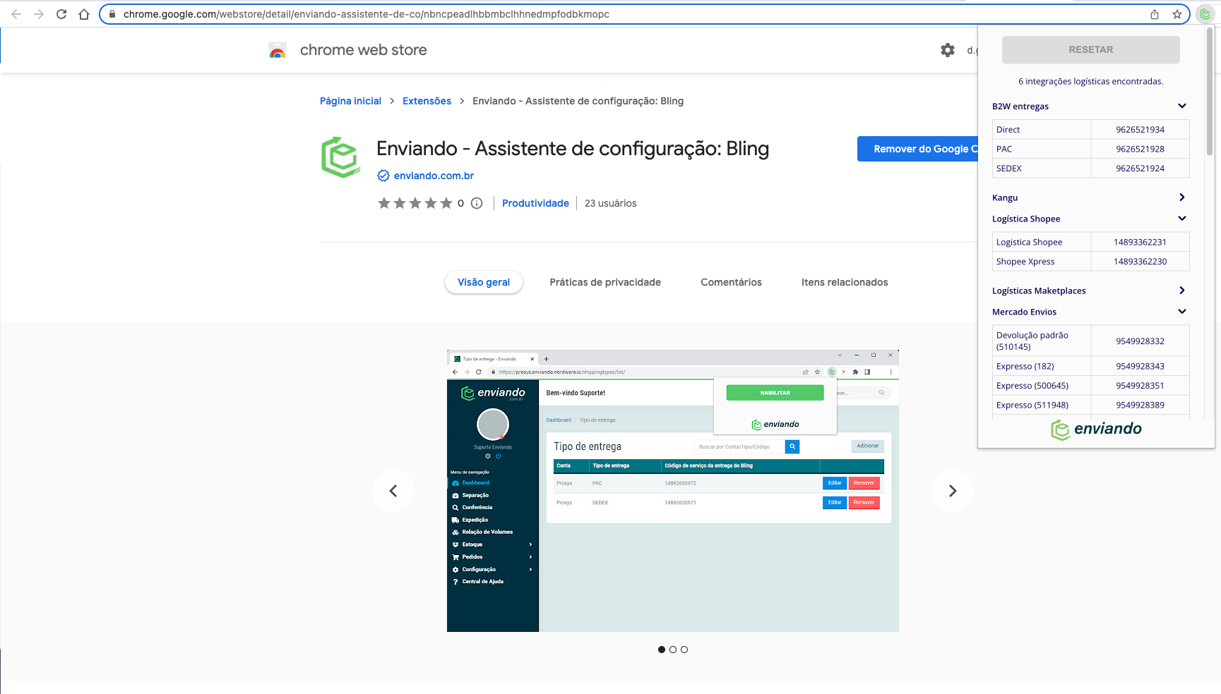Click the Enviando extension icon in toolbar
The width and height of the screenshot is (1221, 694).
click(1205, 14)
